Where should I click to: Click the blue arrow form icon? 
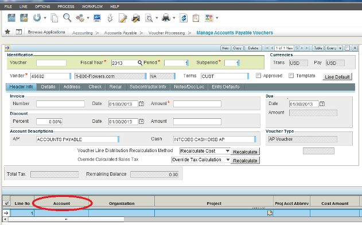click(7, 48)
